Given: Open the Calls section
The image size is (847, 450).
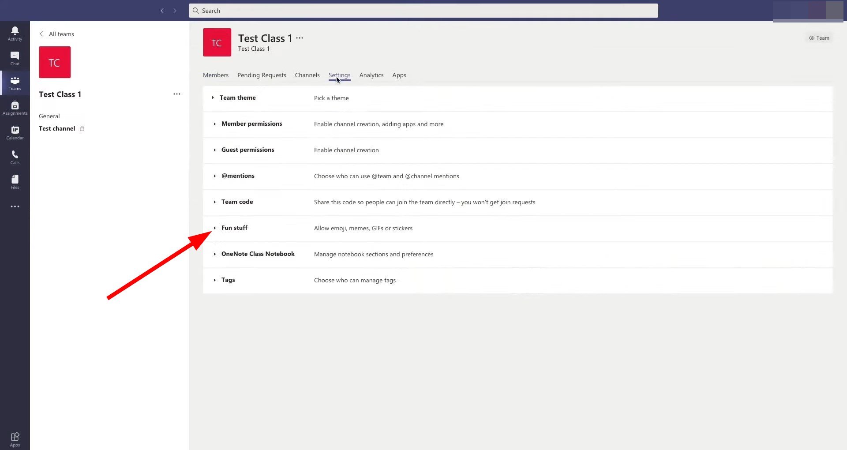Looking at the screenshot, I should pyautogui.click(x=15, y=157).
